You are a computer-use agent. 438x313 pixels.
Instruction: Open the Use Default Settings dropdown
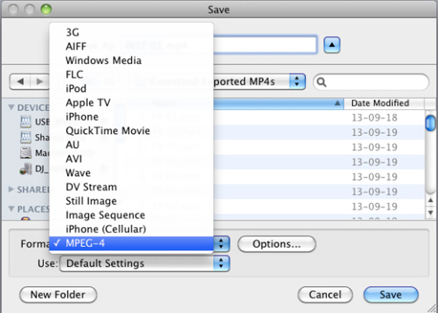pyautogui.click(x=145, y=264)
